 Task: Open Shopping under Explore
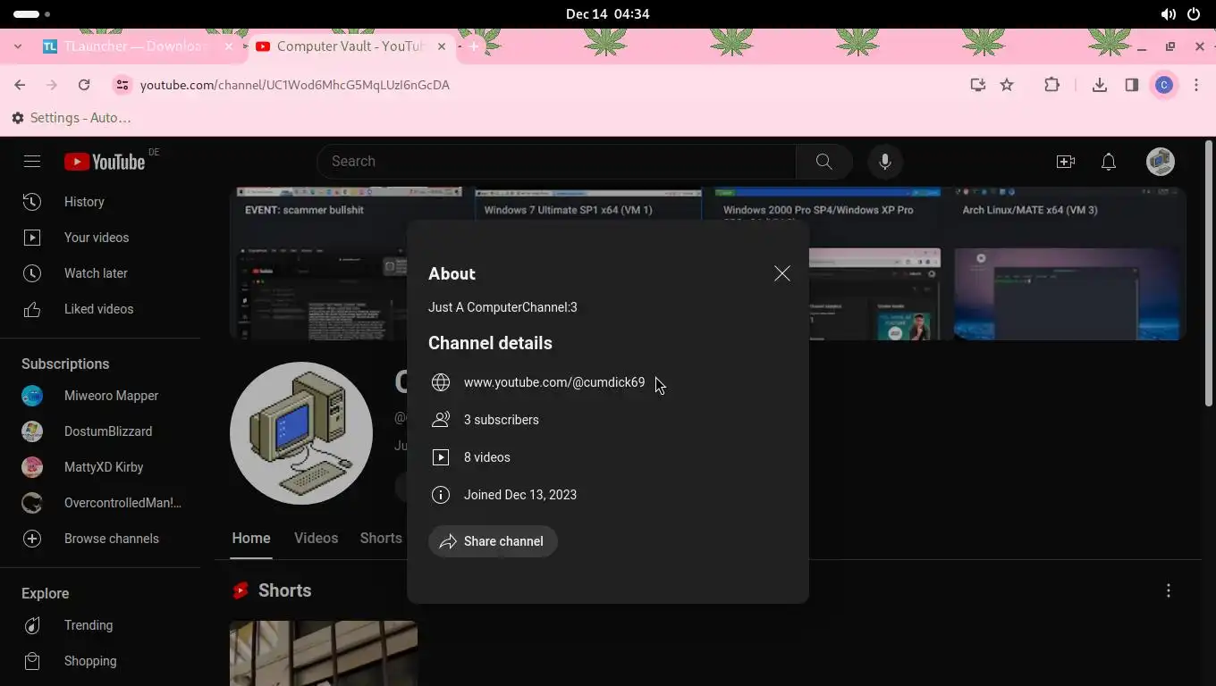[100, 661]
